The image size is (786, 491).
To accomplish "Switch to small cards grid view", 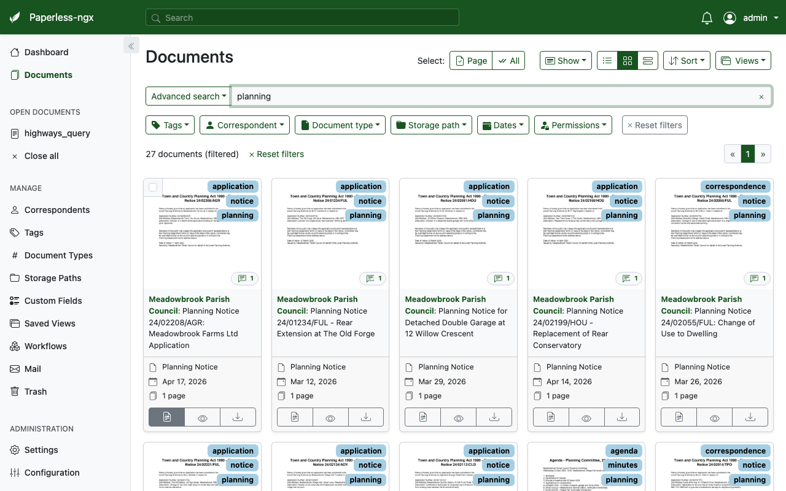I will [628, 61].
